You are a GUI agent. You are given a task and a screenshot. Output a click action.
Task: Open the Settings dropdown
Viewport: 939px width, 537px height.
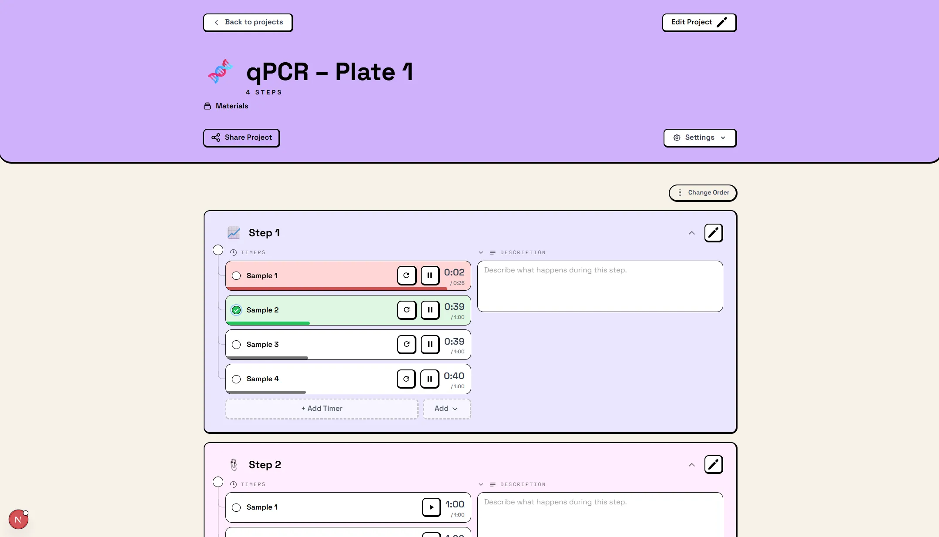click(700, 138)
